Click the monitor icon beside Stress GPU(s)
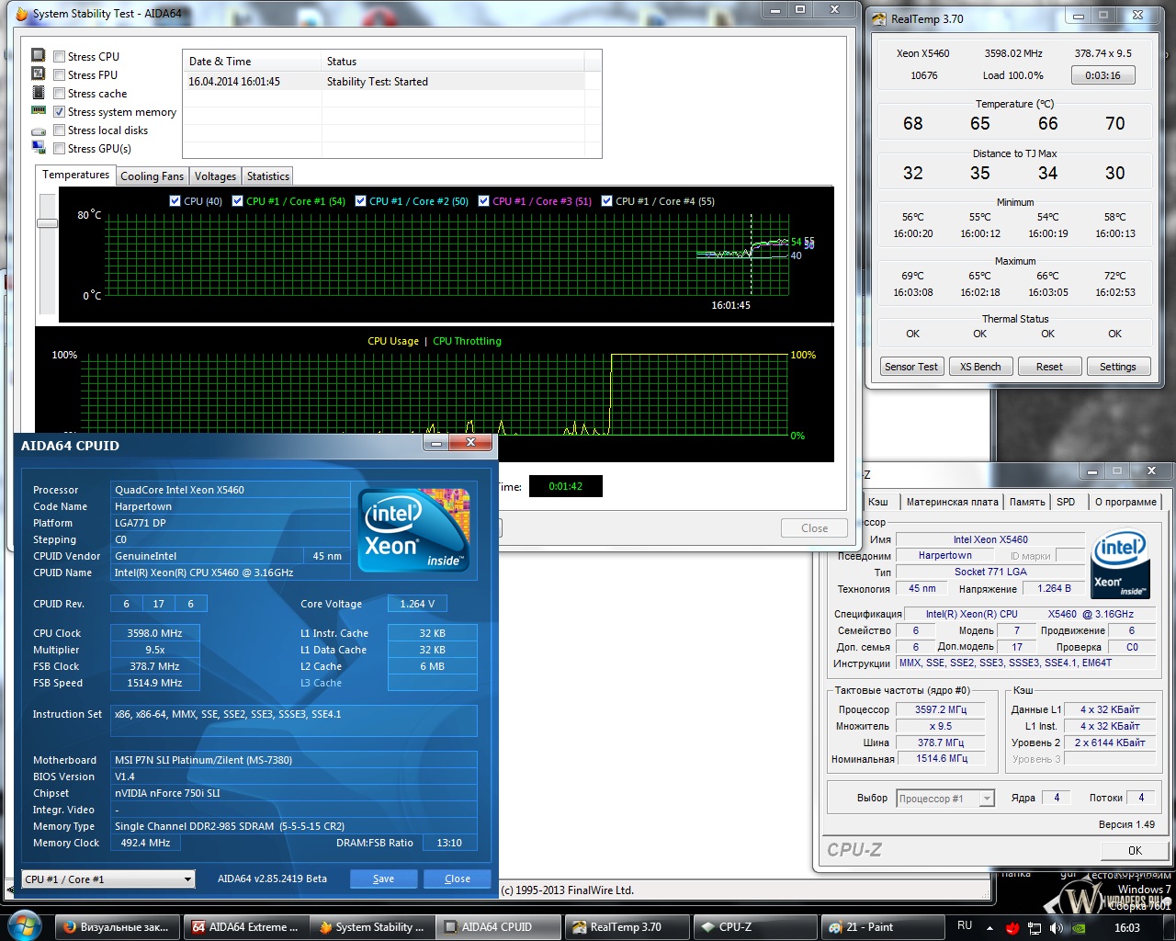The height and width of the screenshot is (941, 1176). point(39,148)
